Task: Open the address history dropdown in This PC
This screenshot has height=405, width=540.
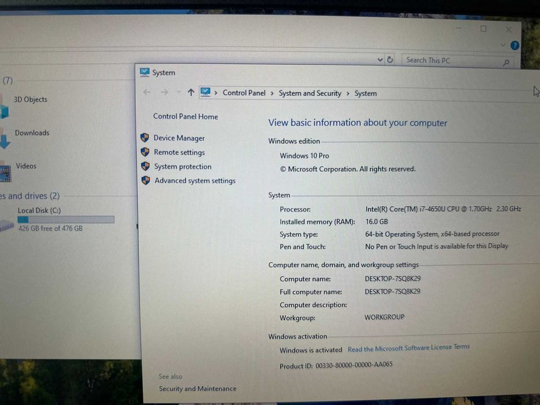Action: pyautogui.click(x=380, y=60)
